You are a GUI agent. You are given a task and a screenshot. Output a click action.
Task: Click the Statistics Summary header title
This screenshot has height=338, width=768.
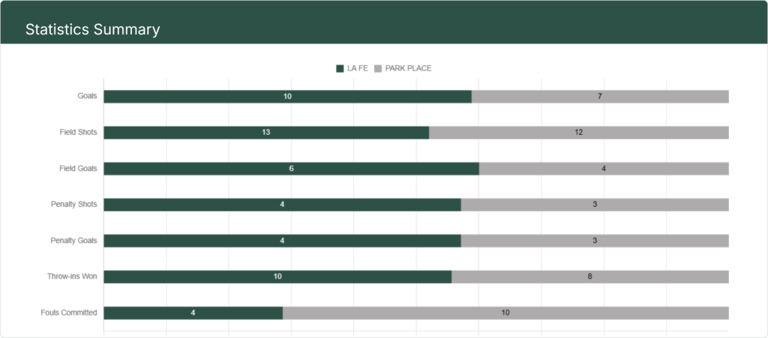coord(92,30)
